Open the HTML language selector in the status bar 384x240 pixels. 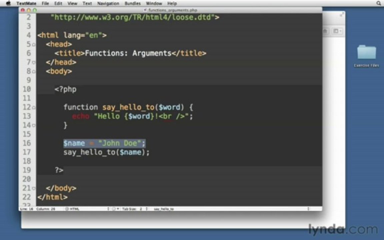point(87,209)
